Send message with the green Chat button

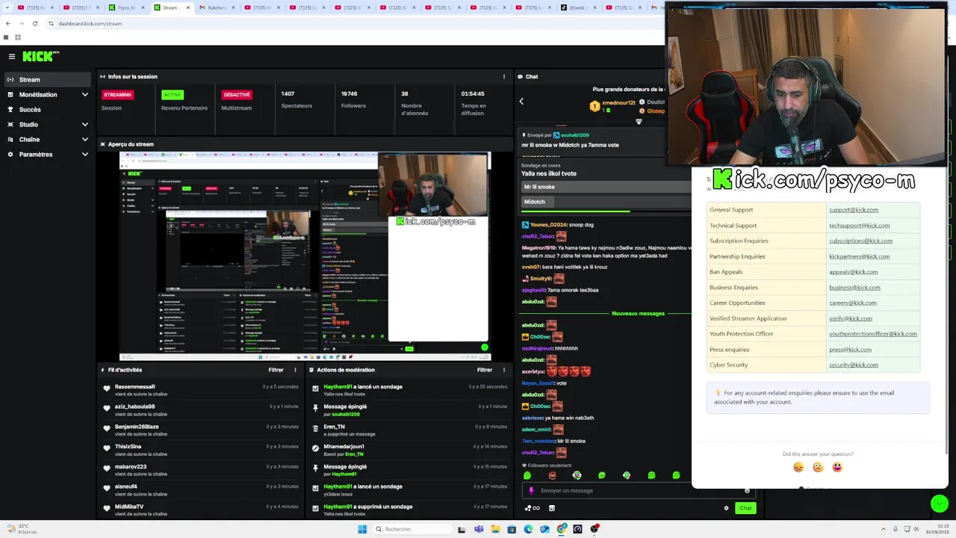[x=745, y=508]
